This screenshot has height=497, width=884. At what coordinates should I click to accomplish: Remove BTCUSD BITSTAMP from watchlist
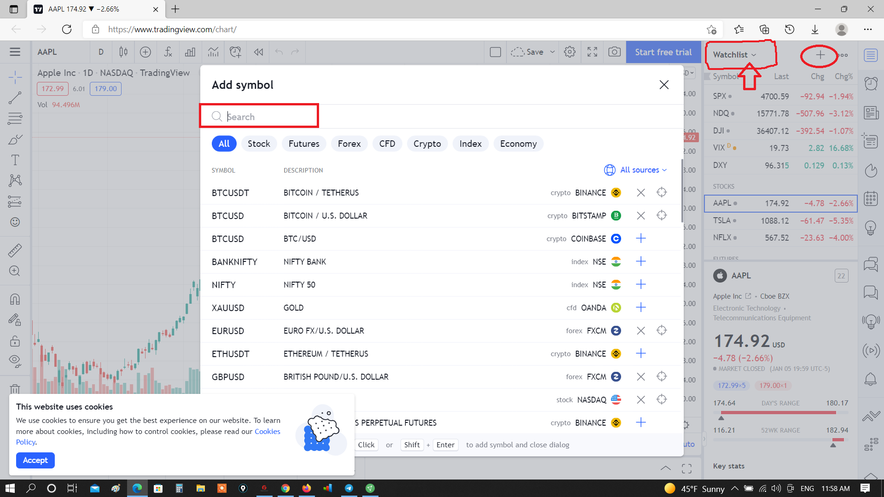pos(641,215)
